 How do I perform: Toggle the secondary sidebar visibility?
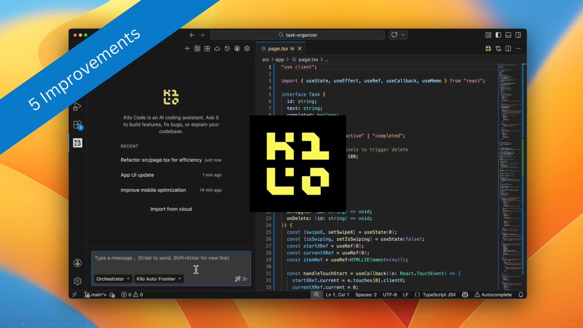(x=518, y=35)
